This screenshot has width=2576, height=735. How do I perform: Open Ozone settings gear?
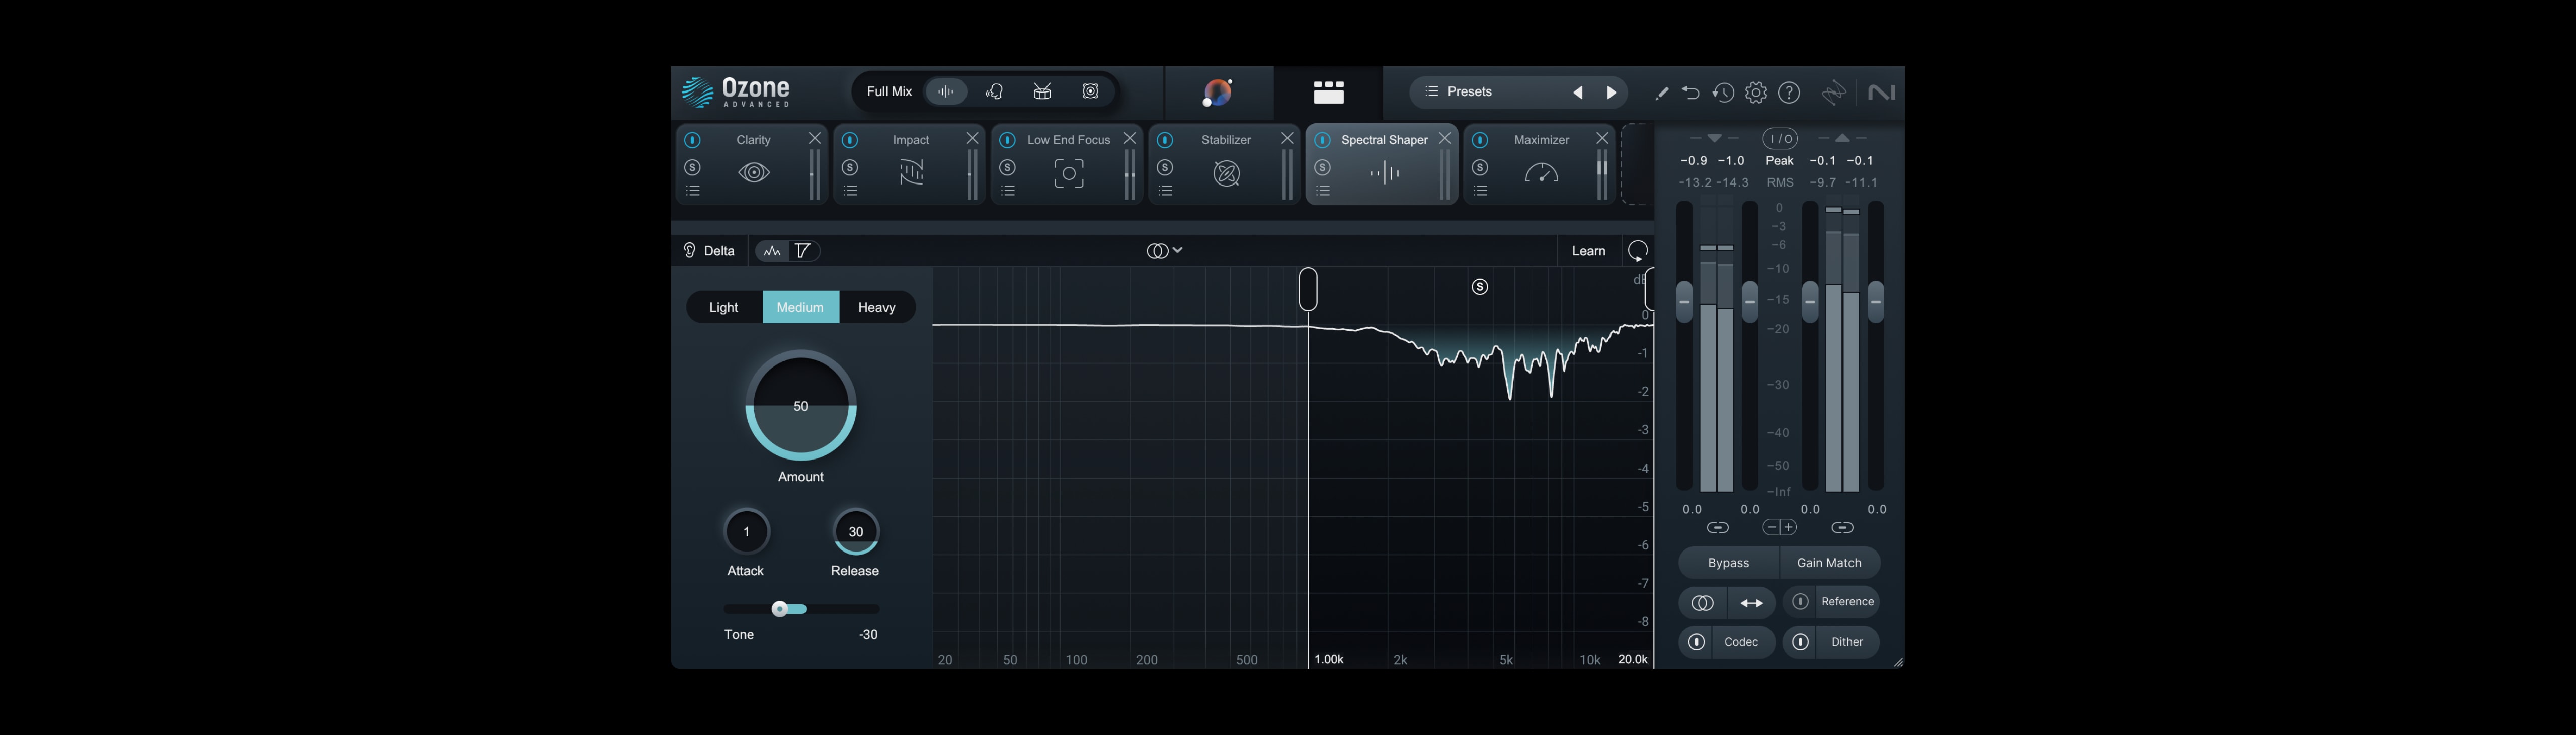(1755, 93)
